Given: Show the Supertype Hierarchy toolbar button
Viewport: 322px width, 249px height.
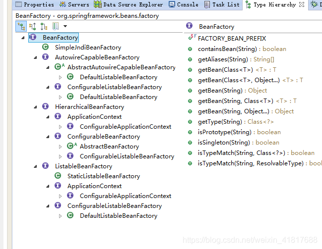Looking at the screenshot, I should [x=32, y=26].
